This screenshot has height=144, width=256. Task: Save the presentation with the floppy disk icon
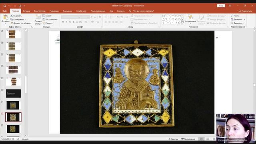(x=5, y=6)
